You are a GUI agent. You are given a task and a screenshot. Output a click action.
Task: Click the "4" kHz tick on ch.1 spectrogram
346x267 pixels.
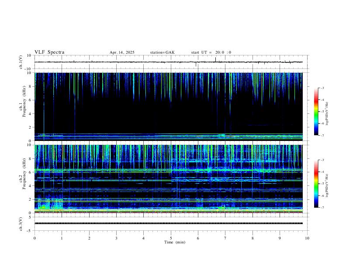pos(31,114)
